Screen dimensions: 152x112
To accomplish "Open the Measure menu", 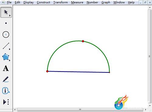I will 77,2.
